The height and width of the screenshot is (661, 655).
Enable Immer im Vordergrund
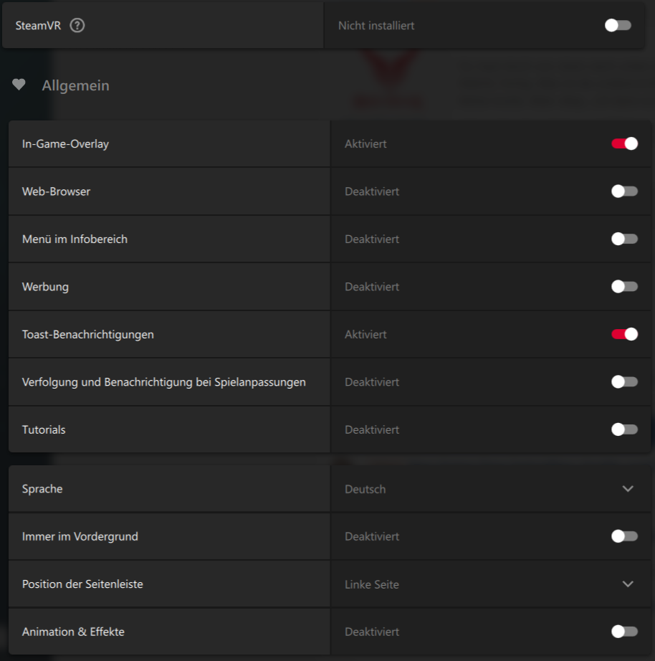(x=623, y=536)
